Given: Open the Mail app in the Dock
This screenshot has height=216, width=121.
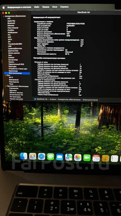Looking at the screenshot, I should coord(60,157).
